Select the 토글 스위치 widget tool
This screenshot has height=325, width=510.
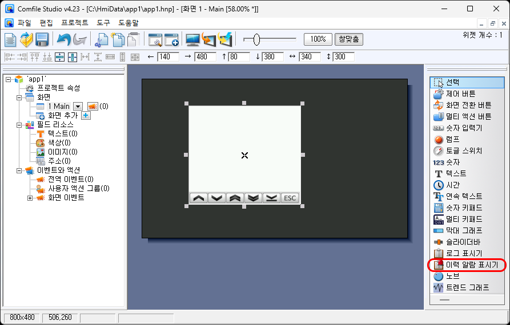click(x=463, y=151)
